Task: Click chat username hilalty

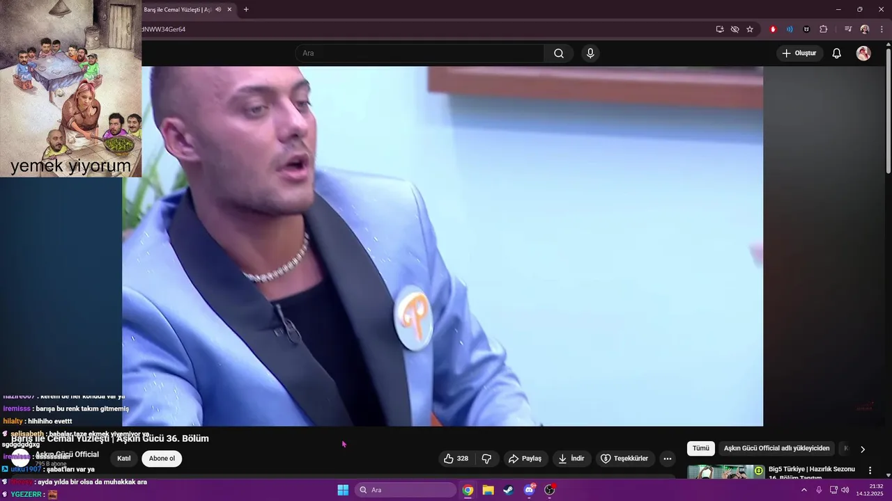Action: (13, 421)
